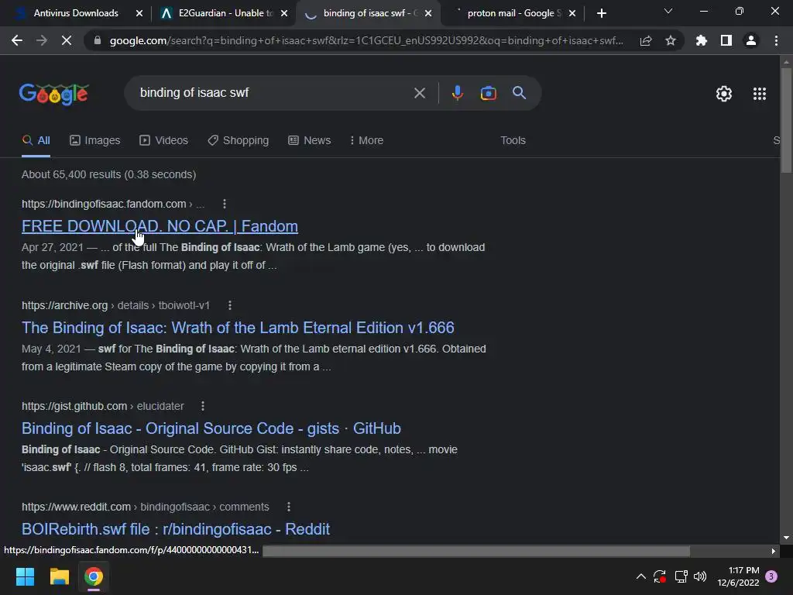Open the tab search dropdown arrow
Screen dimensions: 793x595
tap(668, 11)
